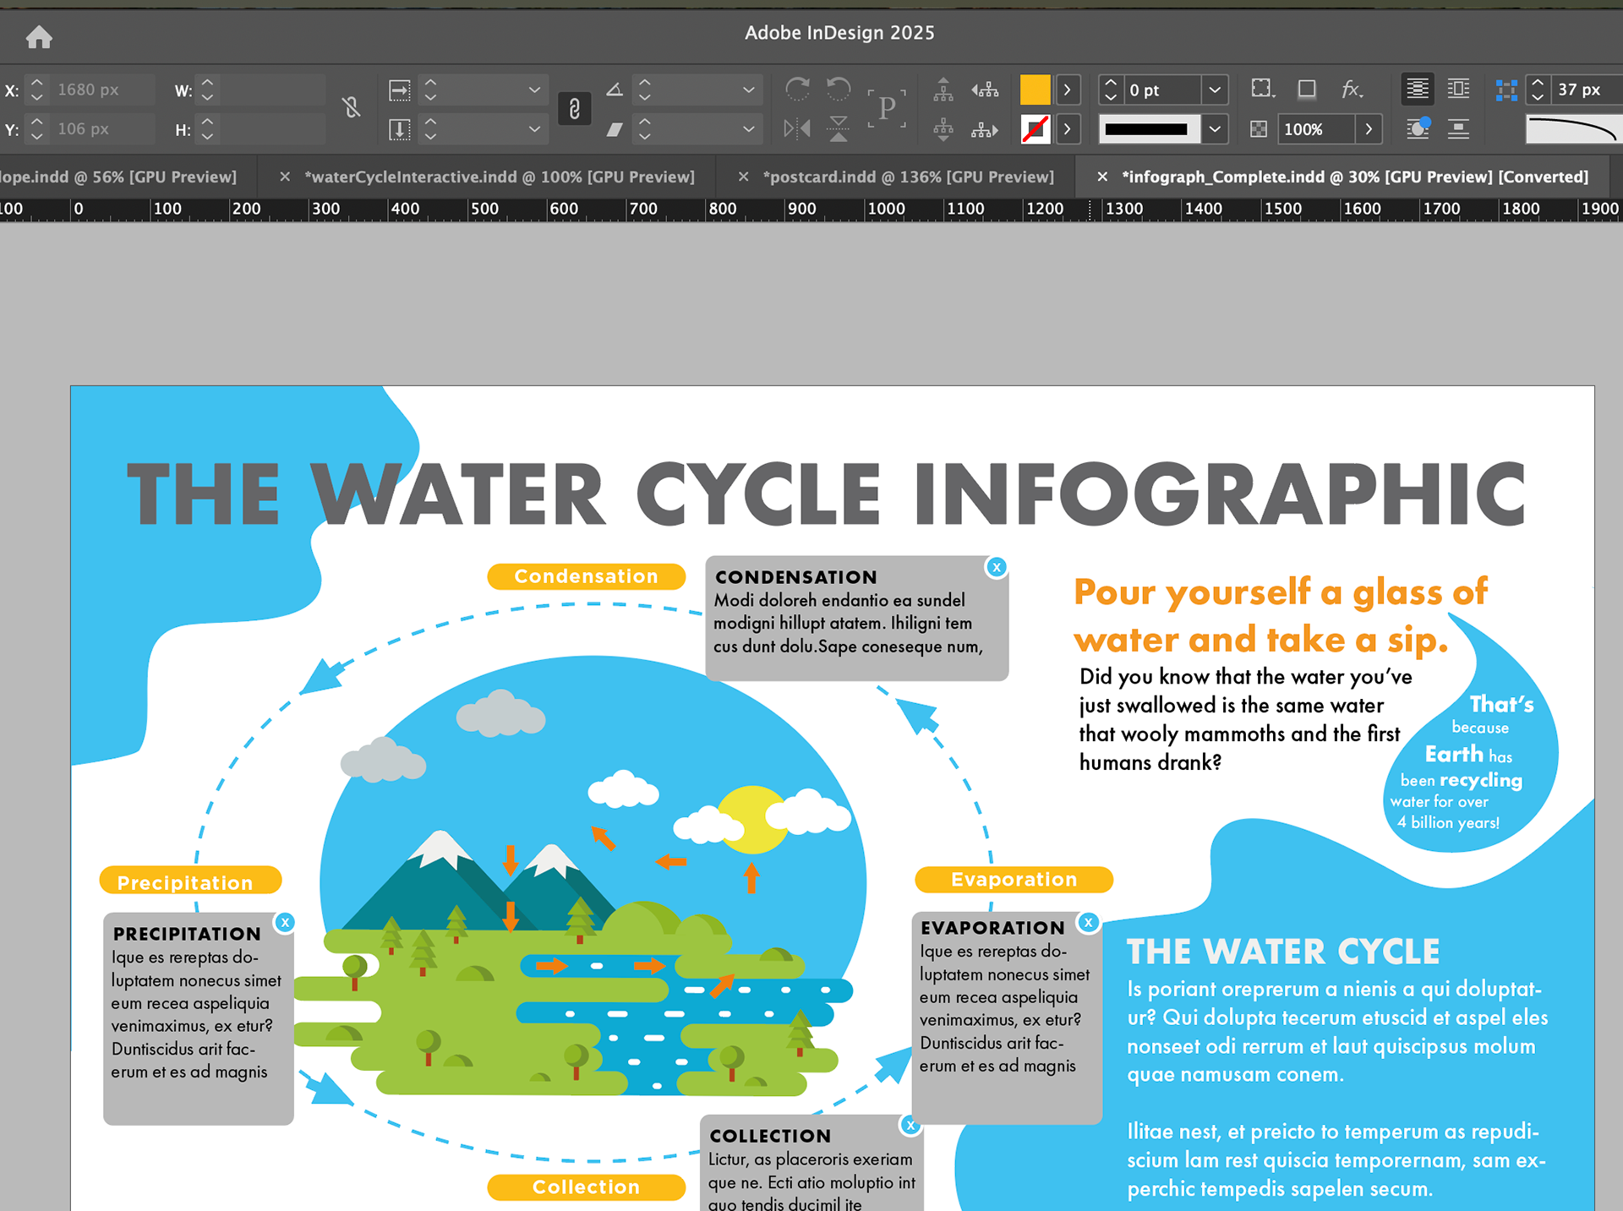The image size is (1623, 1211).
Task: Click the 0 pt stroke weight field
Action: tap(1162, 90)
